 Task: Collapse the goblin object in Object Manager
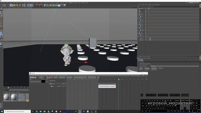139,8
